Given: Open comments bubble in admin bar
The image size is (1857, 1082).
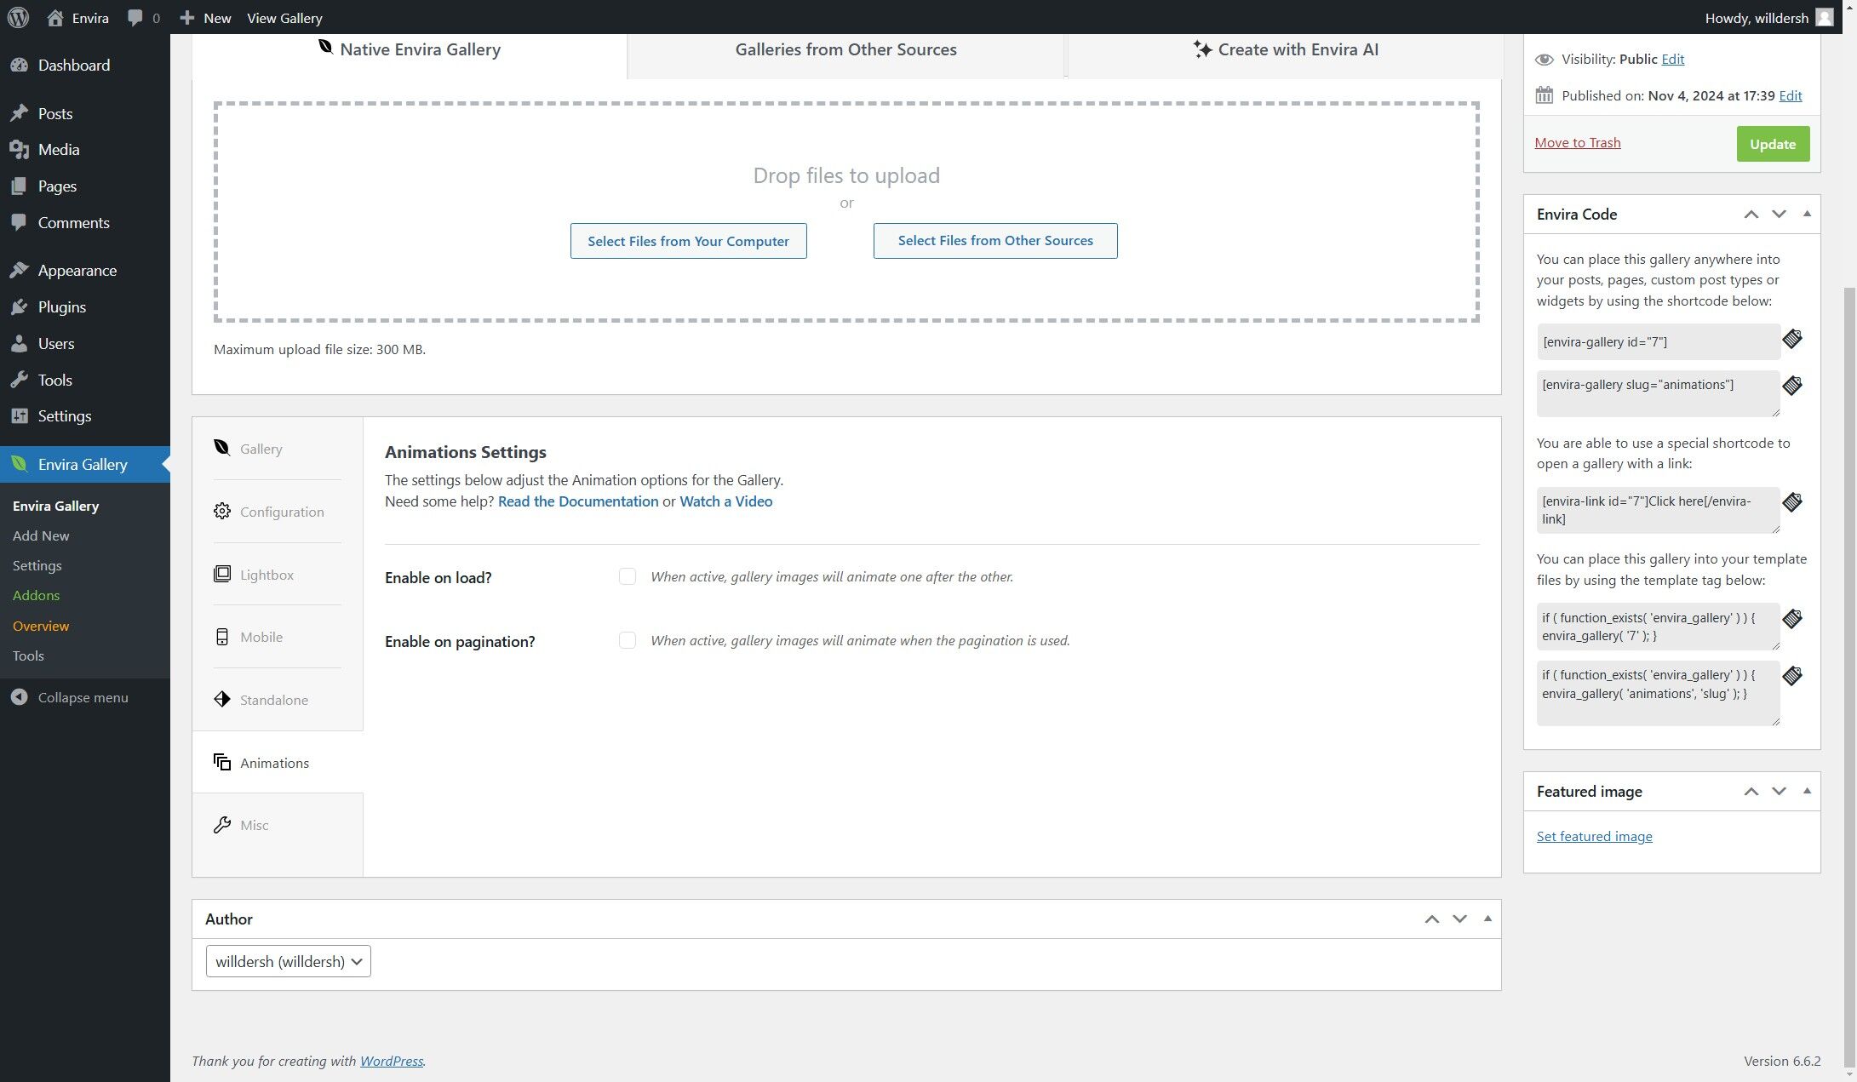Looking at the screenshot, I should 143,17.
